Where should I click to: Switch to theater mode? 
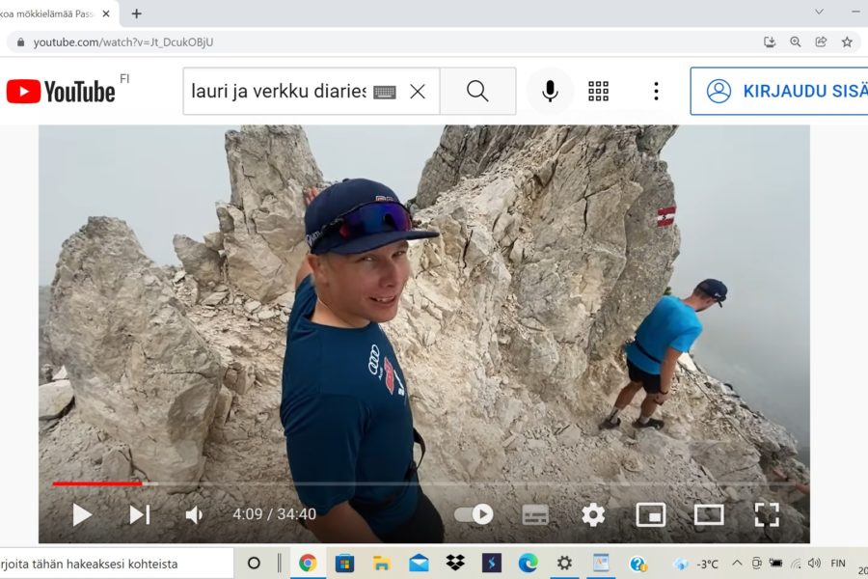tap(709, 514)
